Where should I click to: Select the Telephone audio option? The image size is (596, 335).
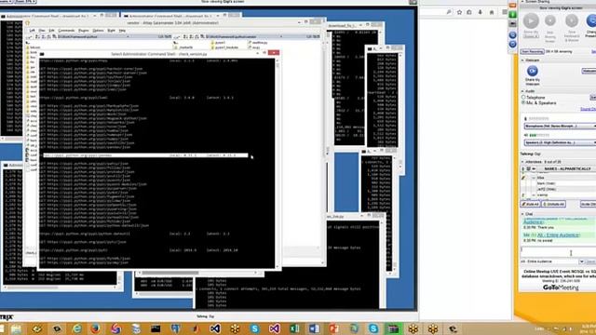pos(523,98)
